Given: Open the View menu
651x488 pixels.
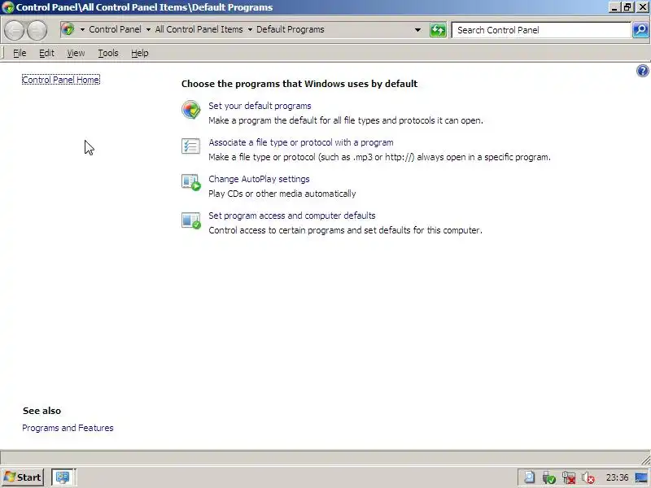Looking at the screenshot, I should coord(76,53).
